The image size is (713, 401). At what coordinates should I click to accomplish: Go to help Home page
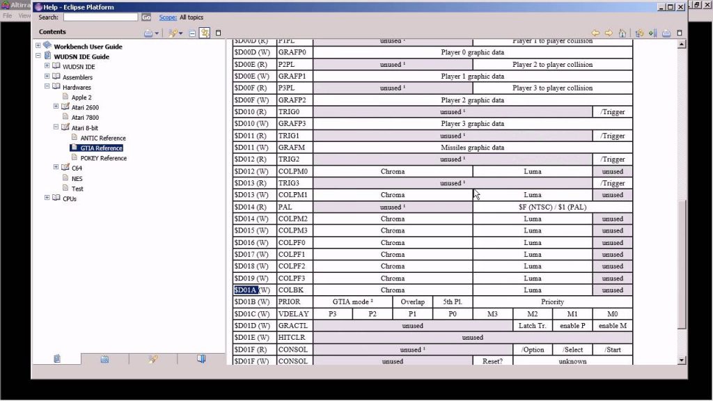pos(622,33)
